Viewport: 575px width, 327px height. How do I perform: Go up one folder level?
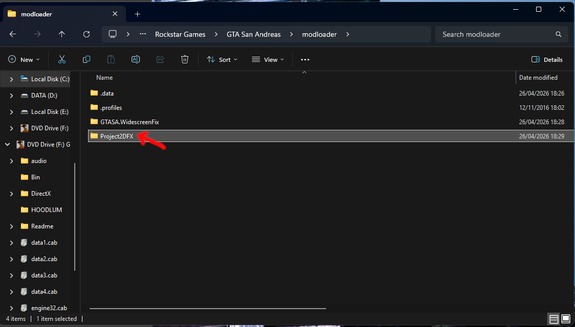[61, 34]
